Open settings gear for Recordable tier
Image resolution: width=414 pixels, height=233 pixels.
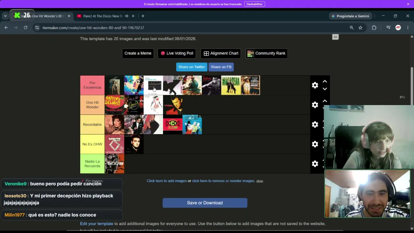click(315, 125)
